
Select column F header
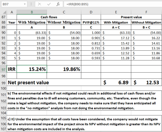146,12
